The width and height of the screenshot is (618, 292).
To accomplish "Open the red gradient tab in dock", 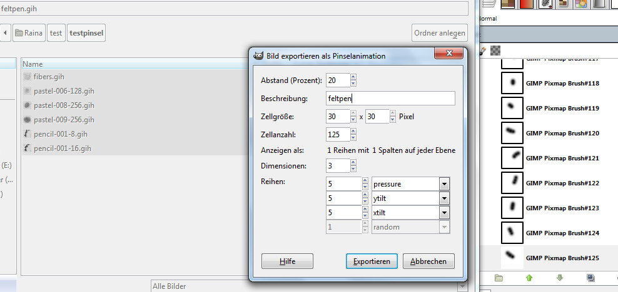I will click(x=527, y=4).
